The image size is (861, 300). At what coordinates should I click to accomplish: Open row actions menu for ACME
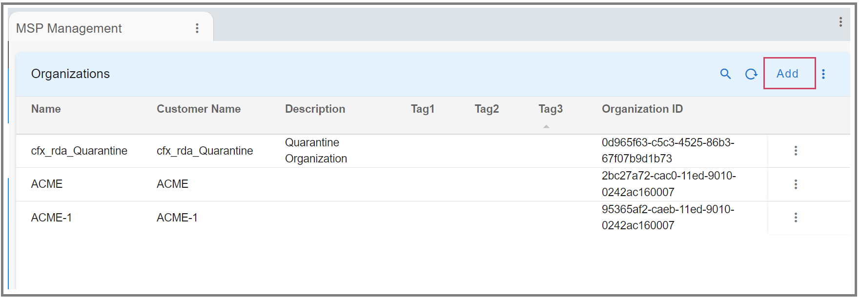[796, 184]
